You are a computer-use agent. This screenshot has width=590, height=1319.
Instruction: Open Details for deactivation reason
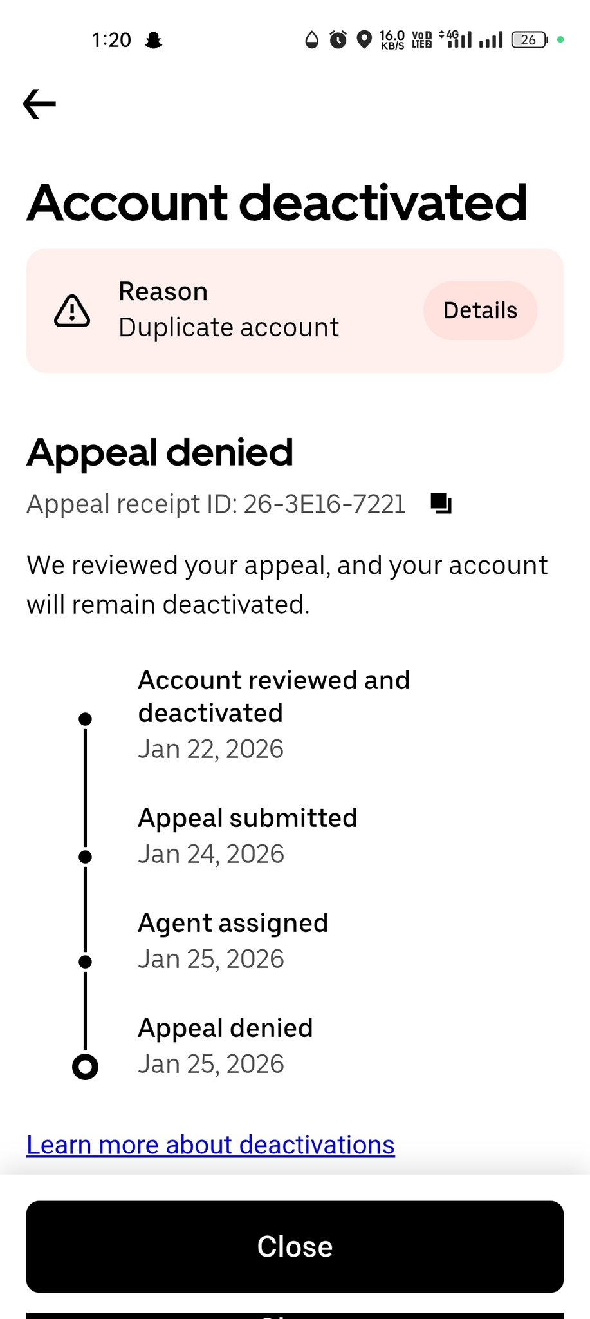480,310
